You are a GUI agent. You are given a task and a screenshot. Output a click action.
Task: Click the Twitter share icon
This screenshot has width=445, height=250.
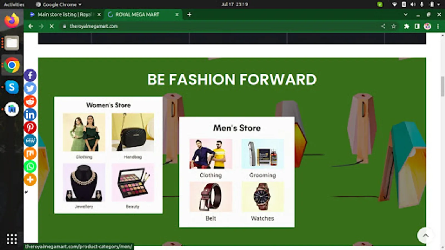[30, 88]
